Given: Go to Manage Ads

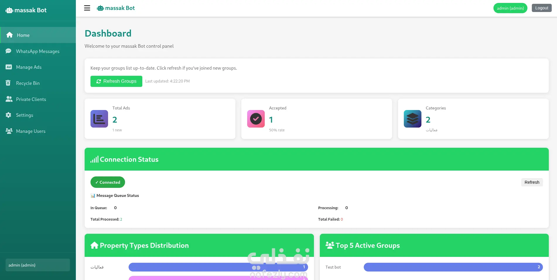Looking at the screenshot, I should (38, 67).
